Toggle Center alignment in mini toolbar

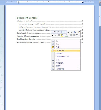[x=59, y=35]
